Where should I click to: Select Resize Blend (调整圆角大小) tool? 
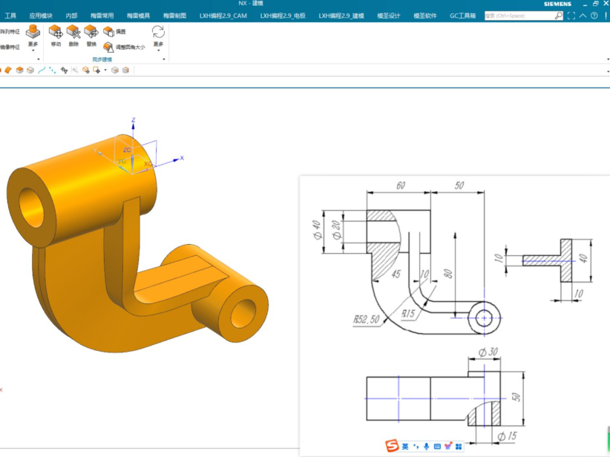click(x=124, y=47)
